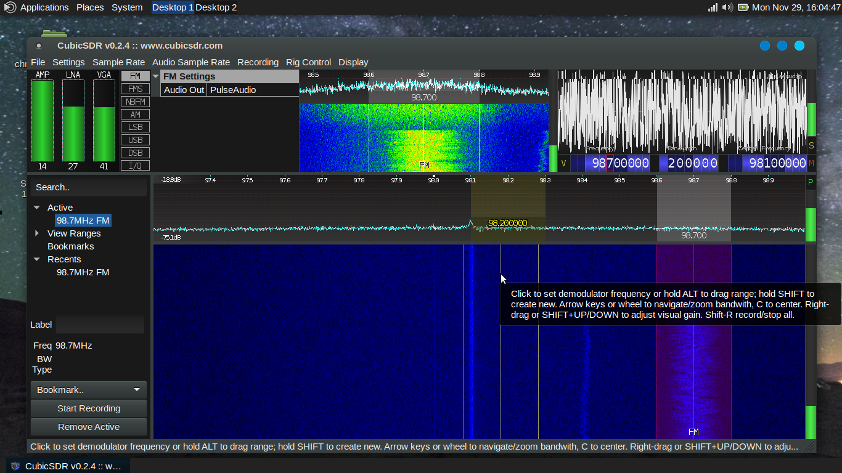
Task: Click the V button beside the frequency display
Action: 565,163
